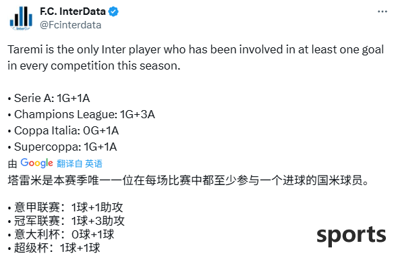Open the @Fcinterdata handle link
This screenshot has height=256, width=396.
70,25
